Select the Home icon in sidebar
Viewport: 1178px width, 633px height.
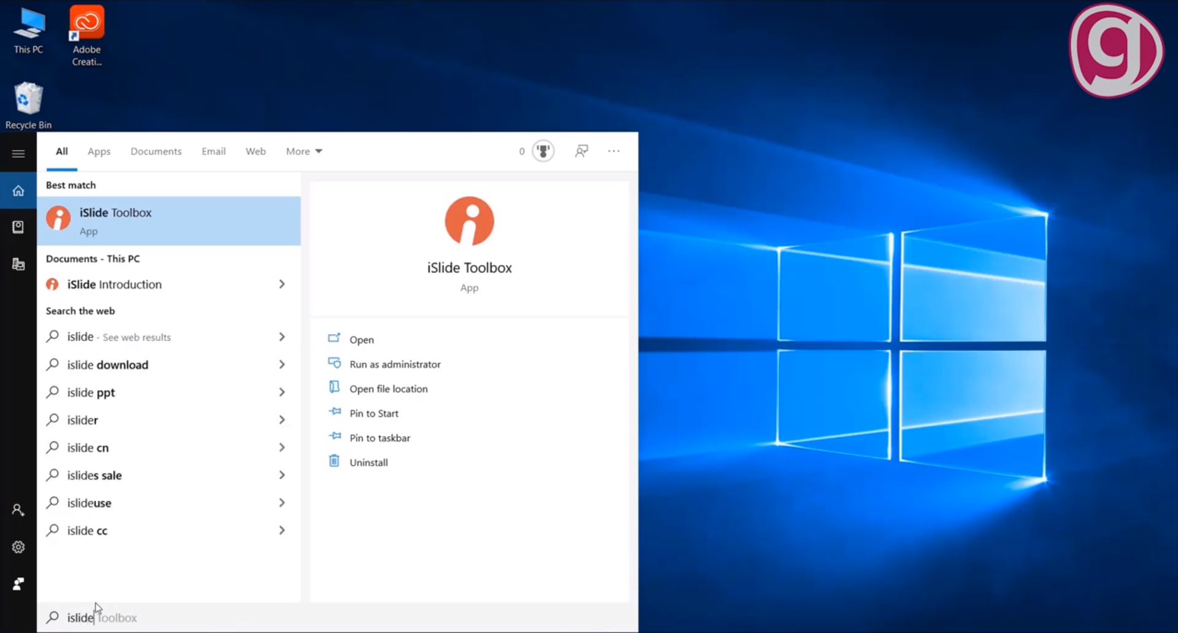point(18,191)
